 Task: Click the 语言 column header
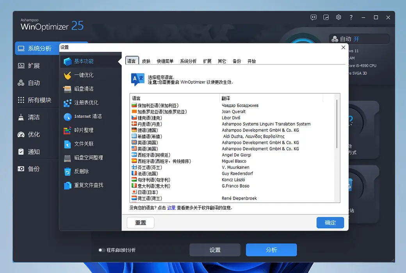[175, 98]
